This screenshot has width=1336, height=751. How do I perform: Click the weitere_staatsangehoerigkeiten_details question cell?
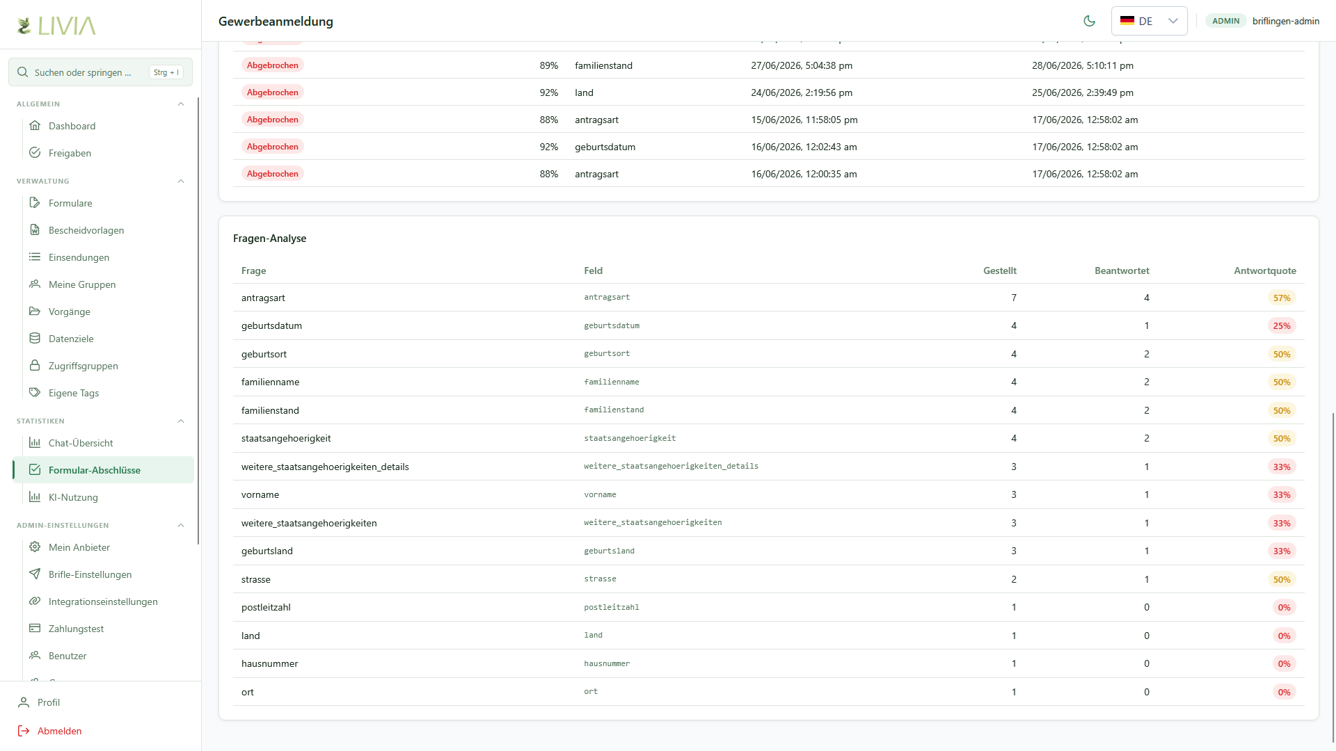[x=325, y=467]
